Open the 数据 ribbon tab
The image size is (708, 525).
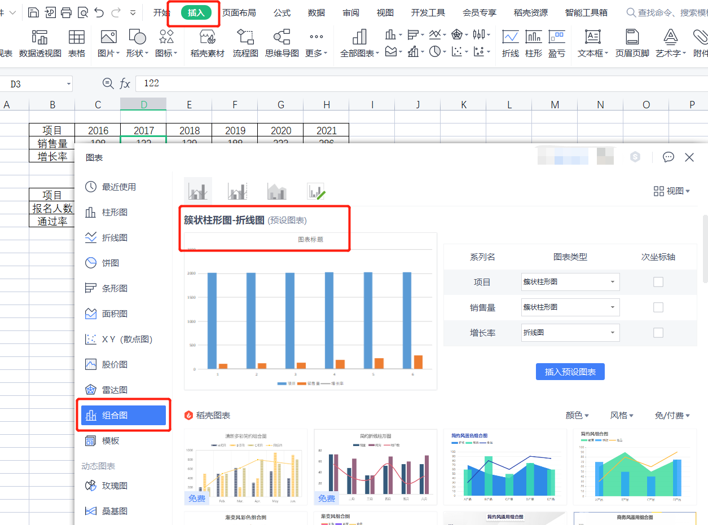click(x=316, y=12)
